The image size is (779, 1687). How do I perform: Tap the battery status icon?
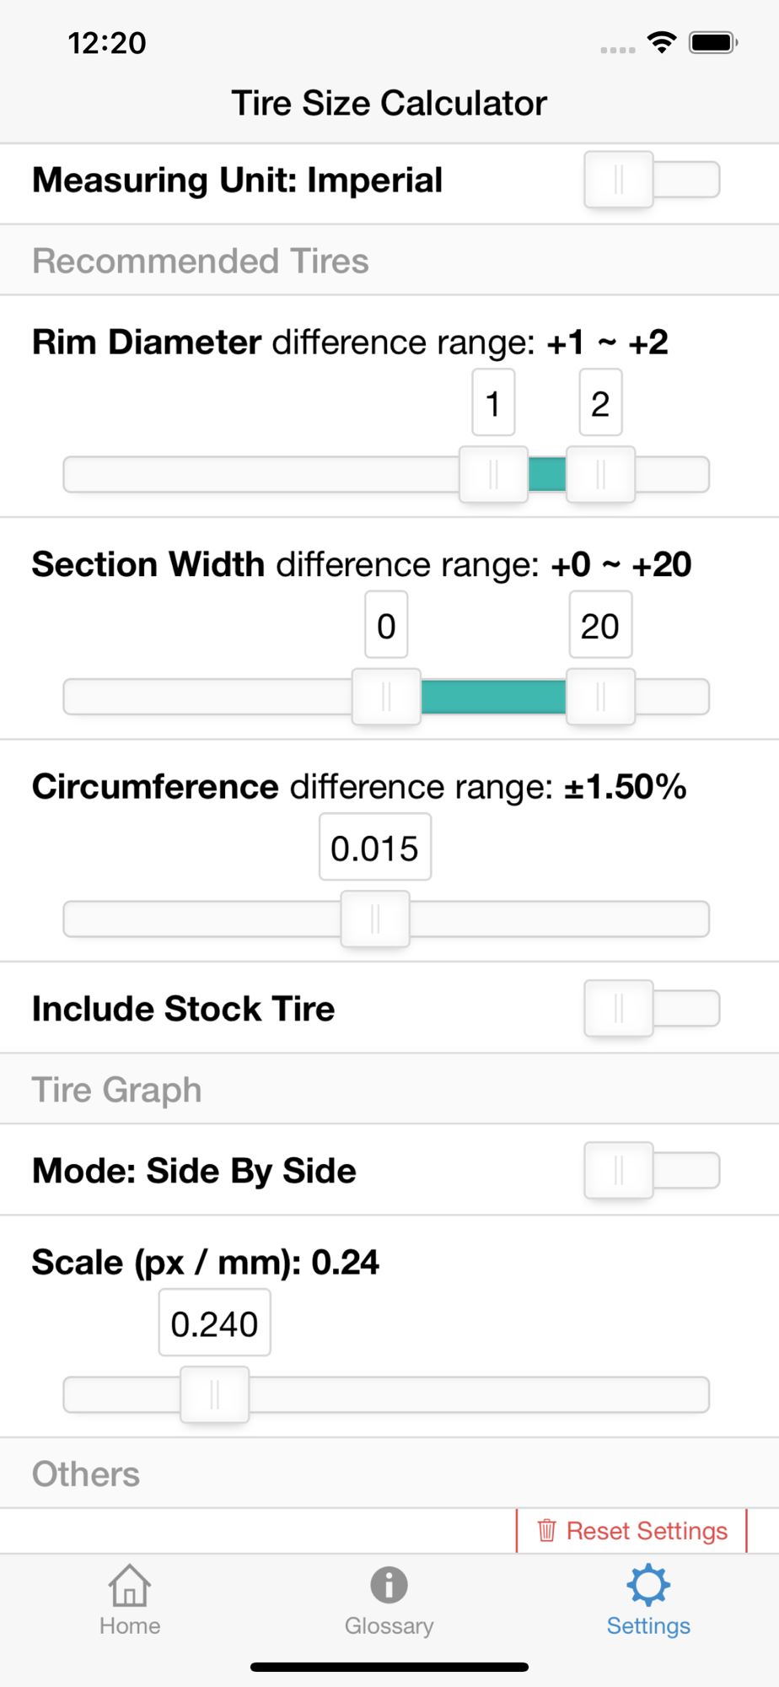point(713,42)
